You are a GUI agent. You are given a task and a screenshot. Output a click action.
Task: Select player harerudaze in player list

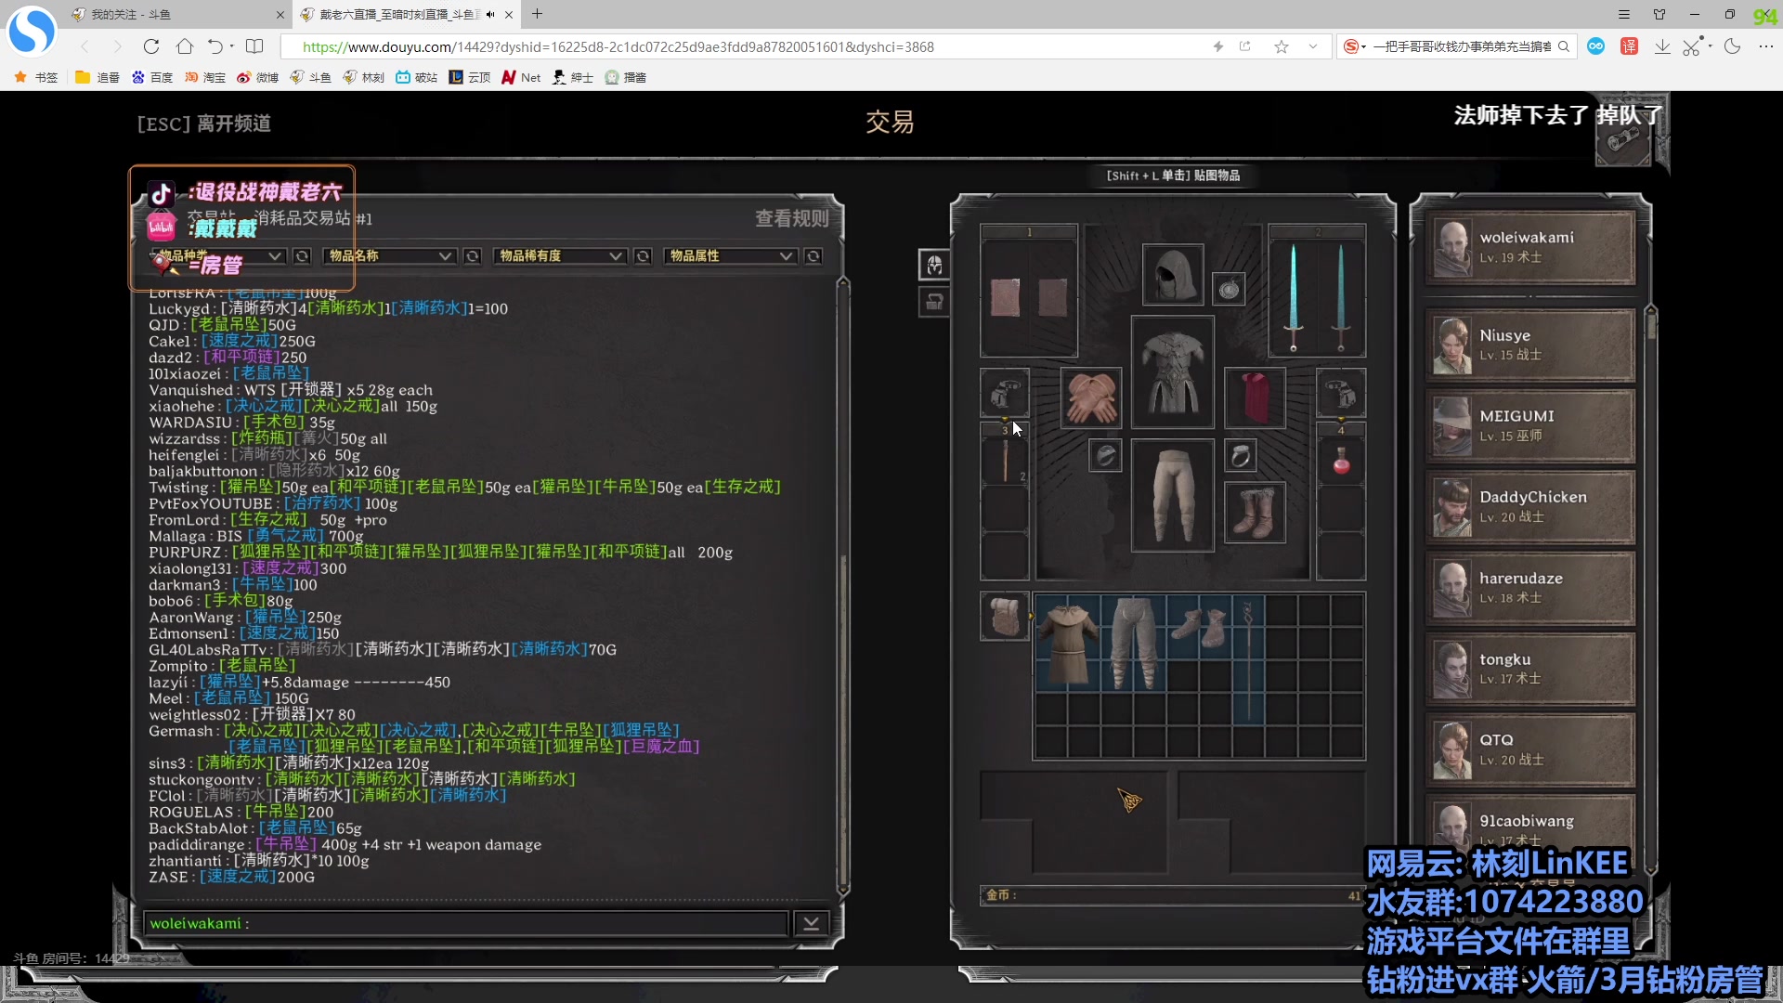pyautogui.click(x=1530, y=587)
